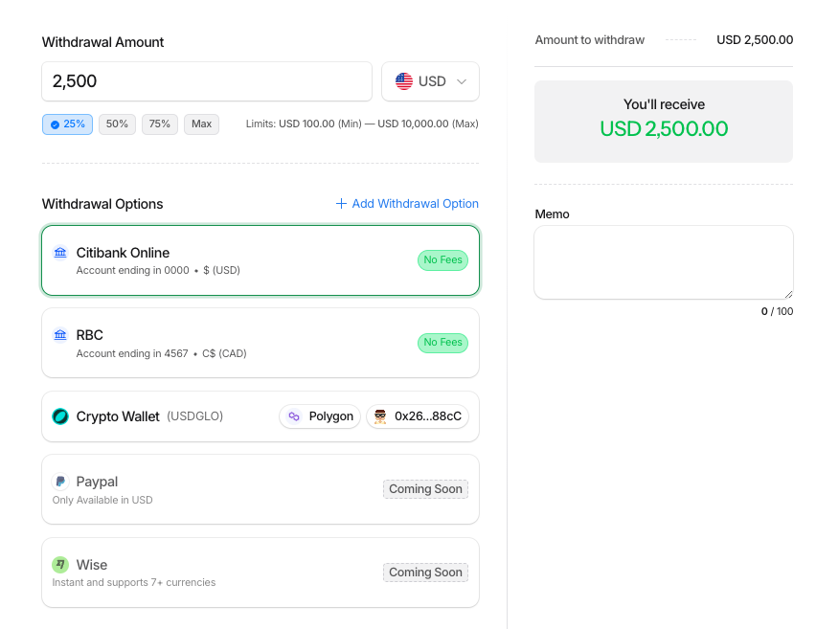816x629 pixels.
Task: Click Add Withdrawal Option link
Action: pos(407,204)
